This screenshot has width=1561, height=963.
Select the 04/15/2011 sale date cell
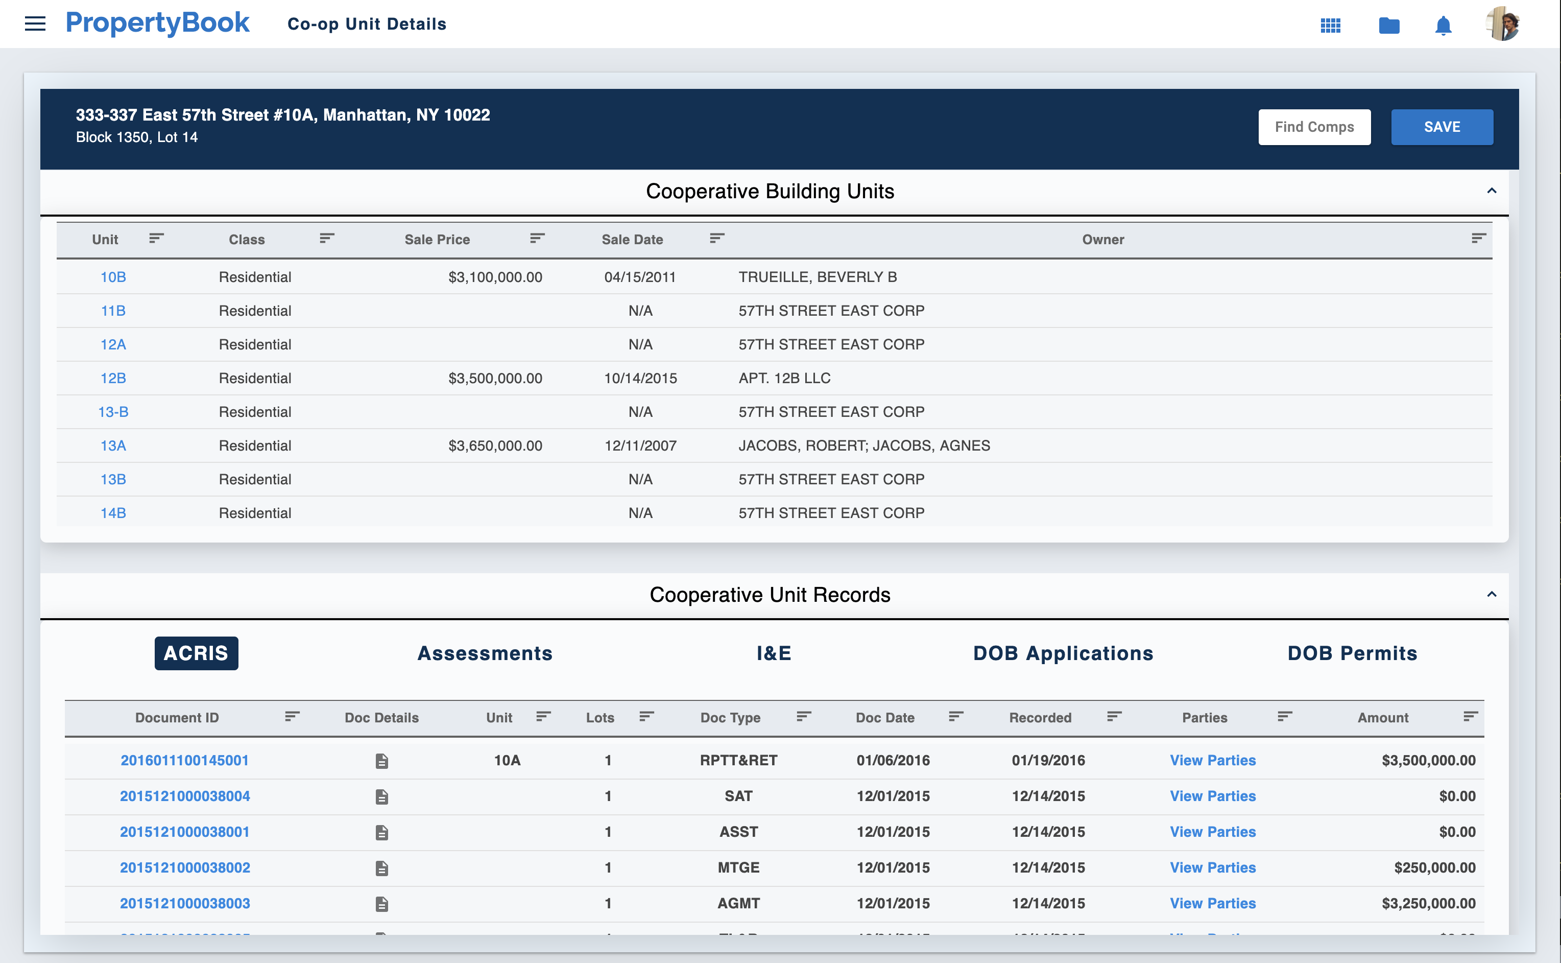click(640, 277)
